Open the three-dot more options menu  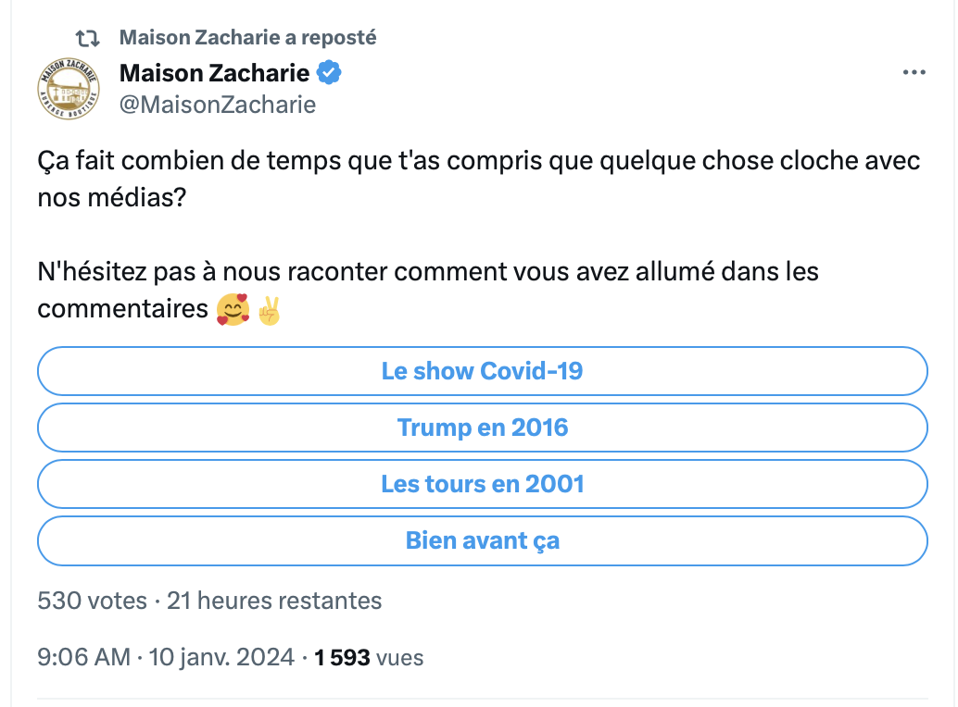coord(914,72)
